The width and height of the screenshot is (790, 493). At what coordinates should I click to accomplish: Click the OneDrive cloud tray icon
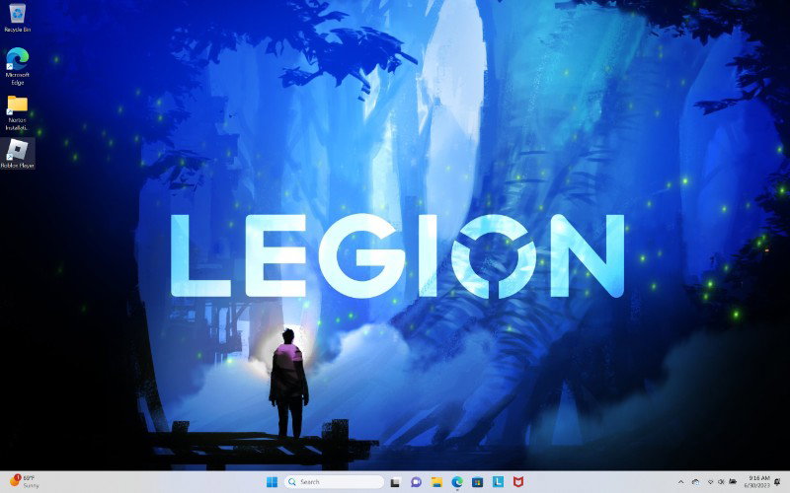696,482
